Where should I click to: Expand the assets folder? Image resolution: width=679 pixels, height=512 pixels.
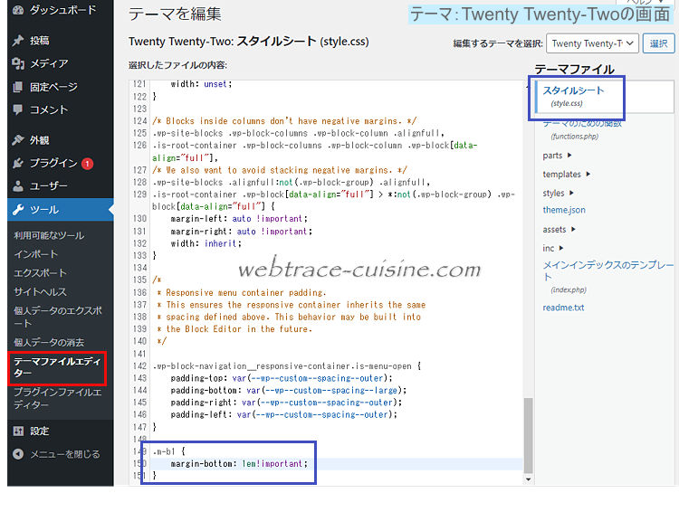click(559, 230)
